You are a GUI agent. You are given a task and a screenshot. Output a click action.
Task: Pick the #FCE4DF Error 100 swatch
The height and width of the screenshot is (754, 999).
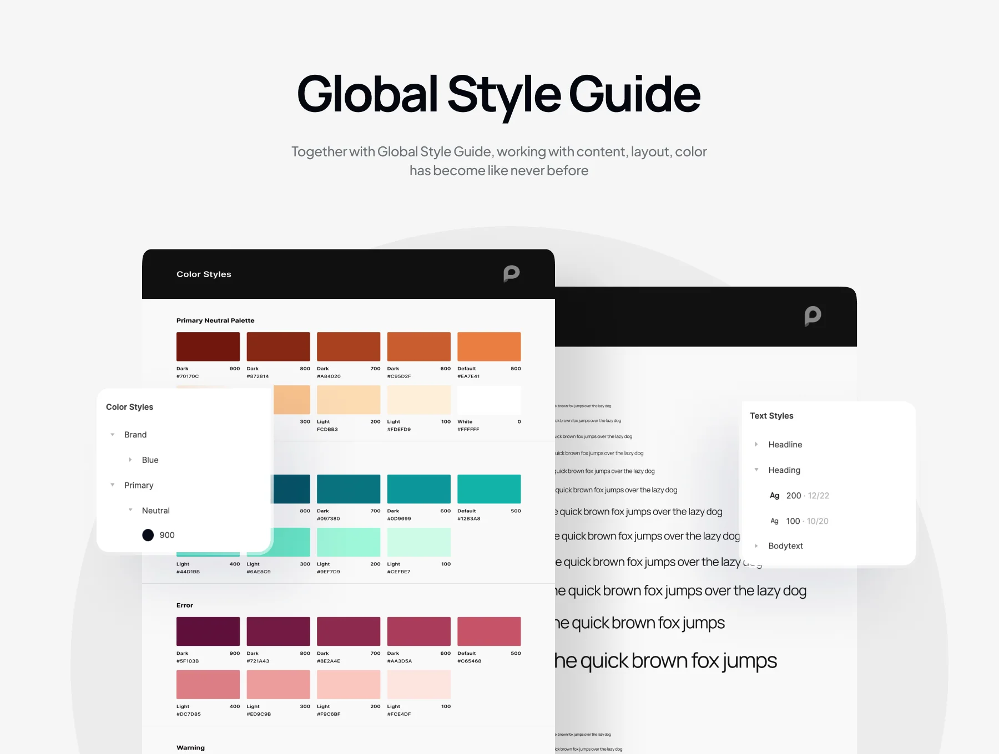[419, 685]
